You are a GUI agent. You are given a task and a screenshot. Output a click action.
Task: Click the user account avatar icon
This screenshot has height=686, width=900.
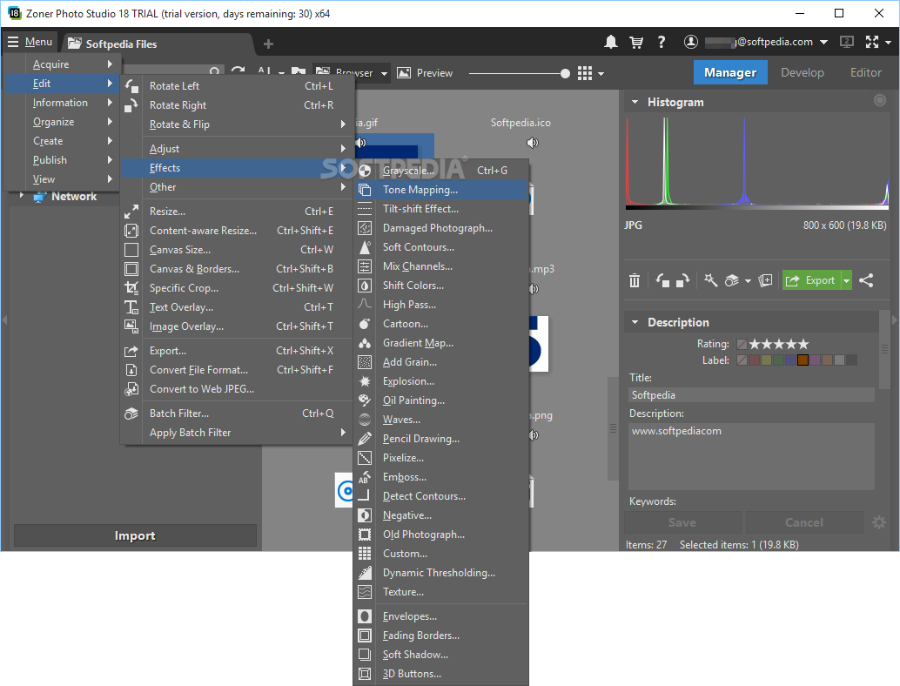point(690,42)
